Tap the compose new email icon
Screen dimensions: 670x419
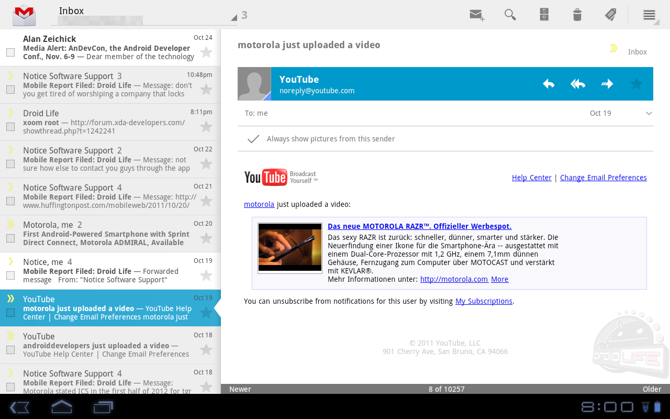[476, 15]
